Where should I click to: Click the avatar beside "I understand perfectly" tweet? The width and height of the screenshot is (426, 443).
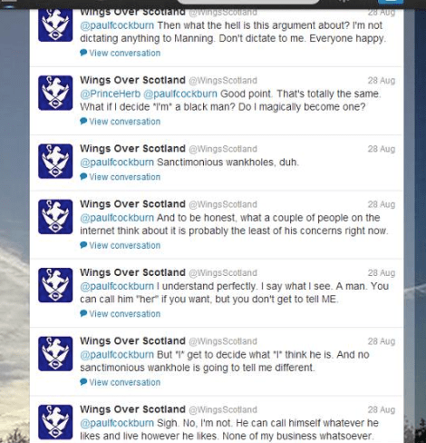(55, 285)
